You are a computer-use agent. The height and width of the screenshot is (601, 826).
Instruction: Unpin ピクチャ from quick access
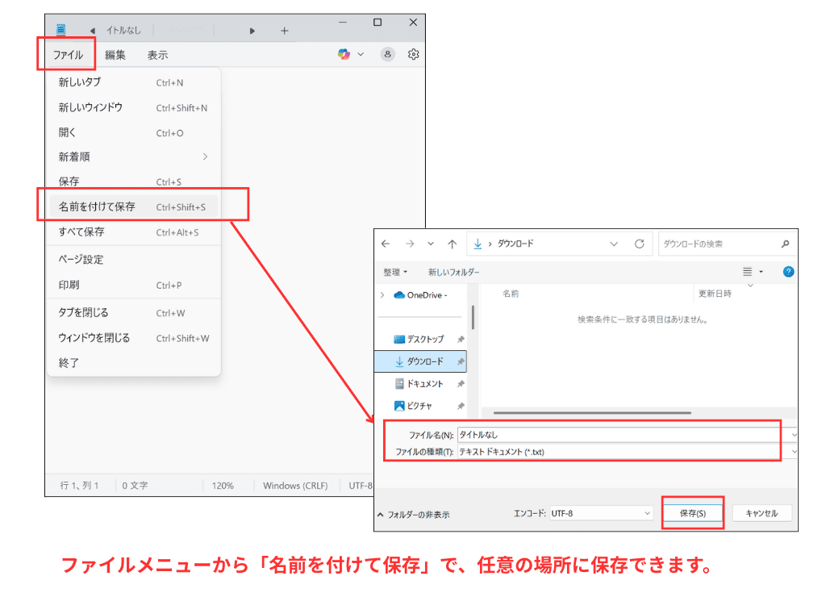tap(461, 406)
